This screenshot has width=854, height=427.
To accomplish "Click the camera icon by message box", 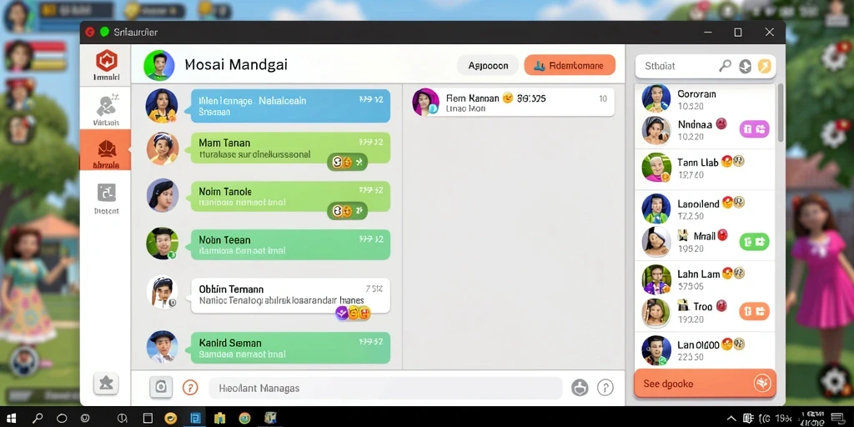I will pos(161,387).
